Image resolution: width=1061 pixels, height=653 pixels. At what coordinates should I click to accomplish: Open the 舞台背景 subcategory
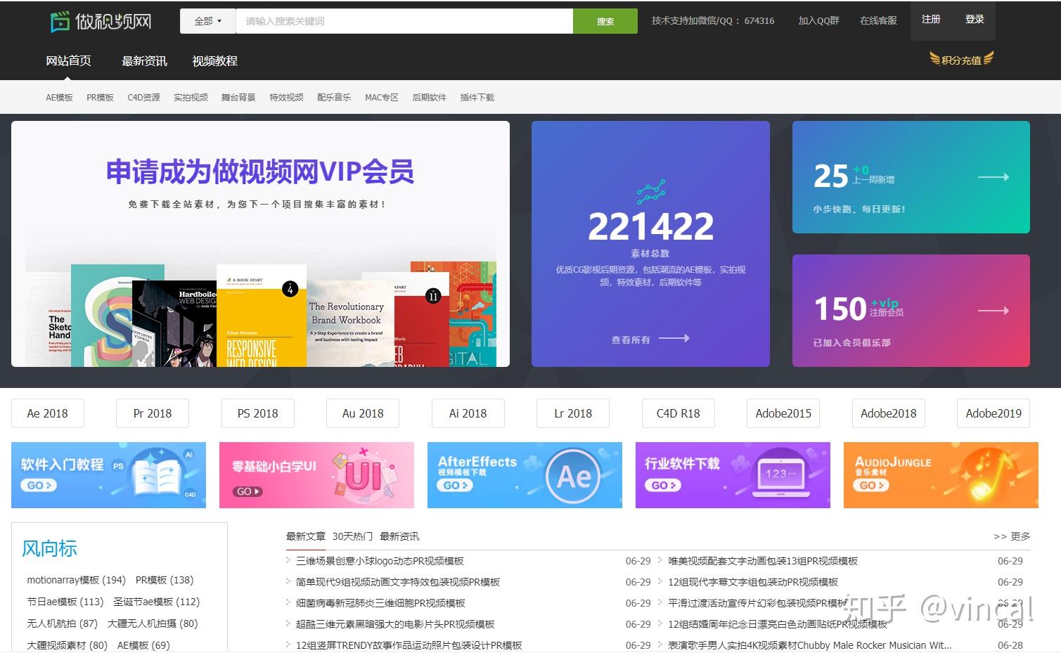click(x=238, y=98)
